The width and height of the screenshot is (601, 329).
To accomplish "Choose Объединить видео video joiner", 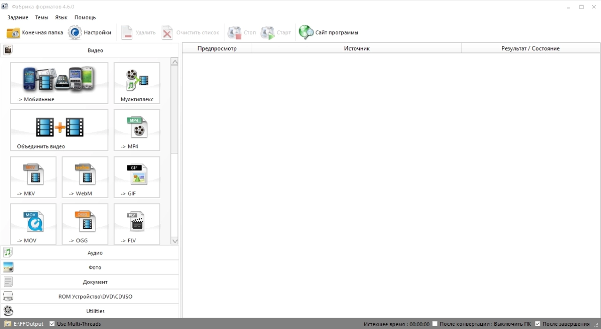I will [x=59, y=130].
